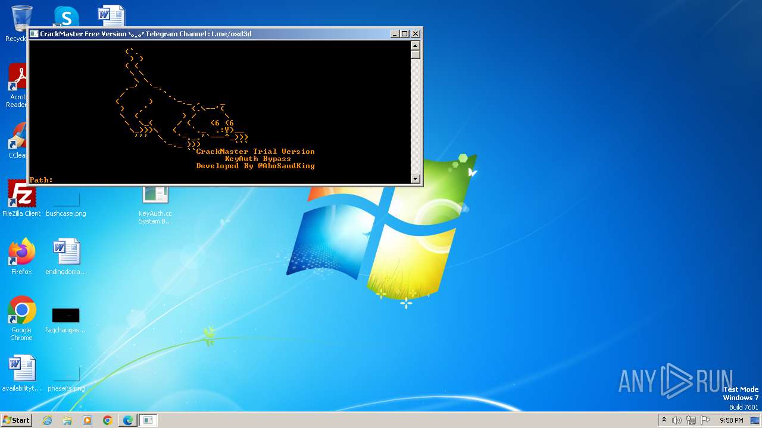The height and width of the screenshot is (428, 762).
Task: Launch Microsoft Edge from the taskbar
Action: tap(128, 420)
